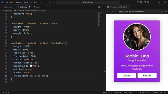Viewport: 168px width, 94px height.
Task: Close the Animated Profile Card preview tab
Action: (x=128, y=7)
